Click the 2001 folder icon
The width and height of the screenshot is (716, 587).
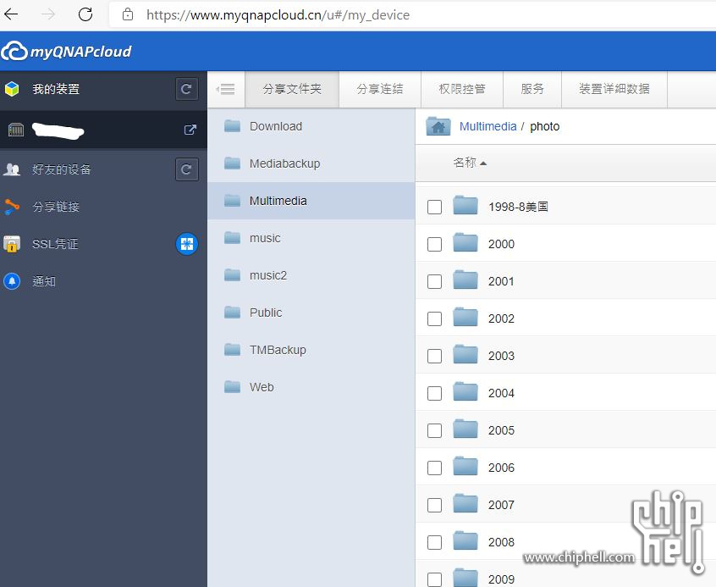point(465,280)
